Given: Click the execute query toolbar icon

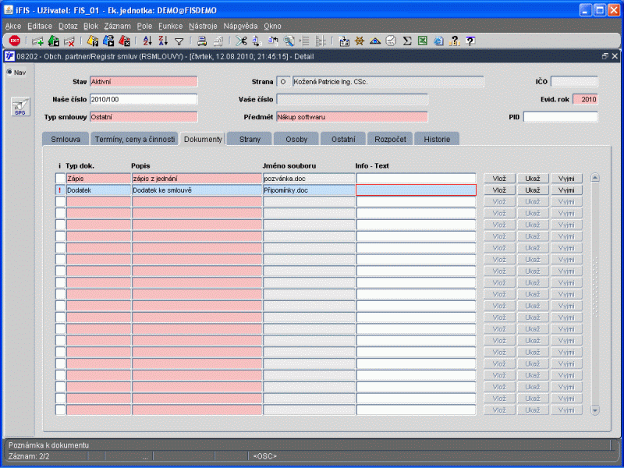Looking at the screenshot, I should [x=108, y=41].
